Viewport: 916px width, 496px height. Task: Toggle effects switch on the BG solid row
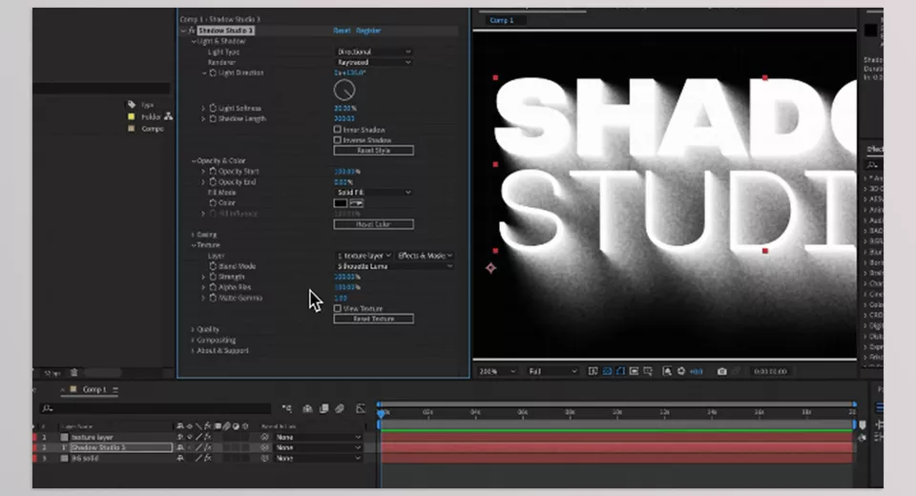[x=207, y=458]
